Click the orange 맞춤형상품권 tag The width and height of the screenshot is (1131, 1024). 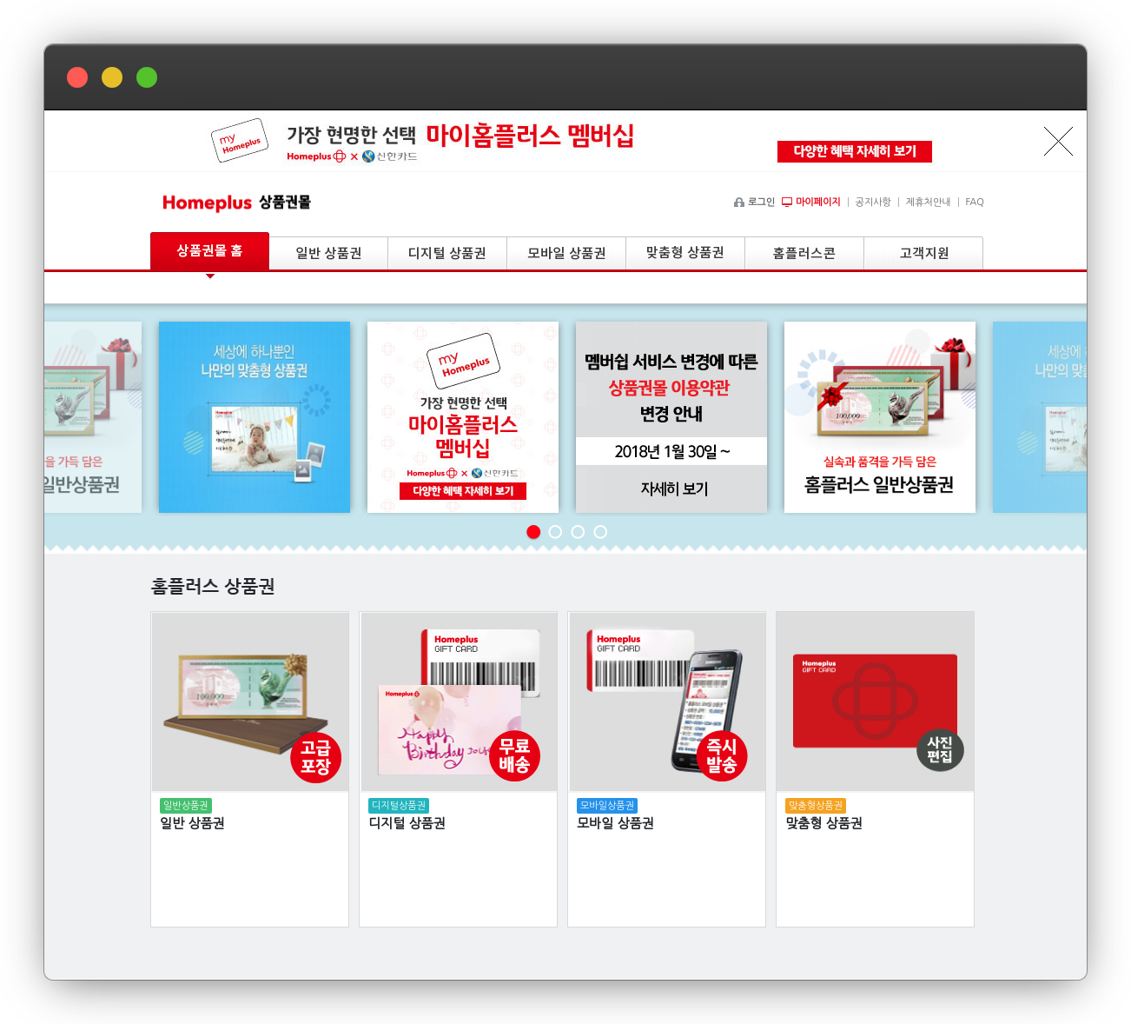pyautogui.click(x=816, y=806)
